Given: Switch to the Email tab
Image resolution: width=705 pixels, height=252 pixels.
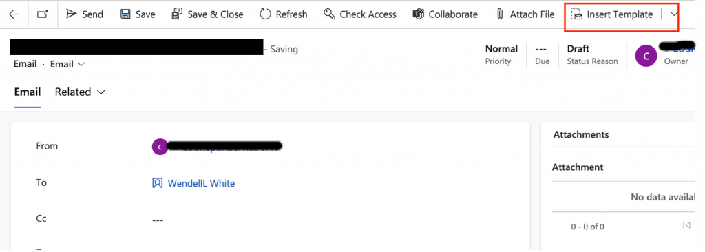Looking at the screenshot, I should [28, 92].
